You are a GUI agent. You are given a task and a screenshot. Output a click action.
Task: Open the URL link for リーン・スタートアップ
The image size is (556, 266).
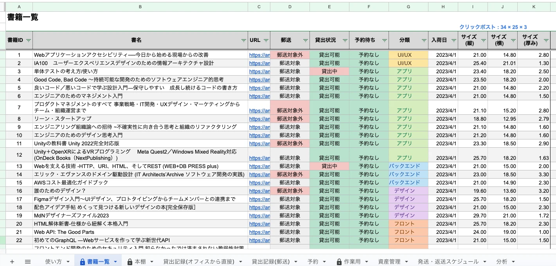click(x=258, y=119)
